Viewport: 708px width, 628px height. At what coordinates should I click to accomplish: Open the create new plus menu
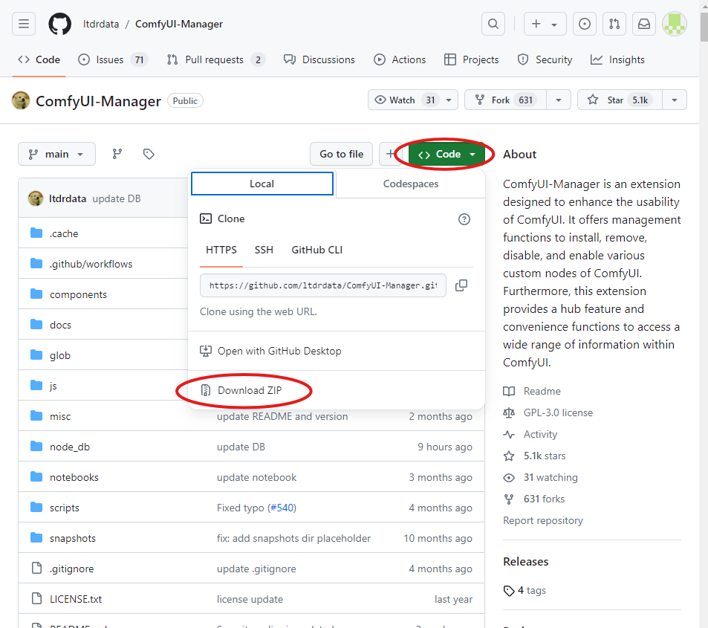pyautogui.click(x=545, y=24)
